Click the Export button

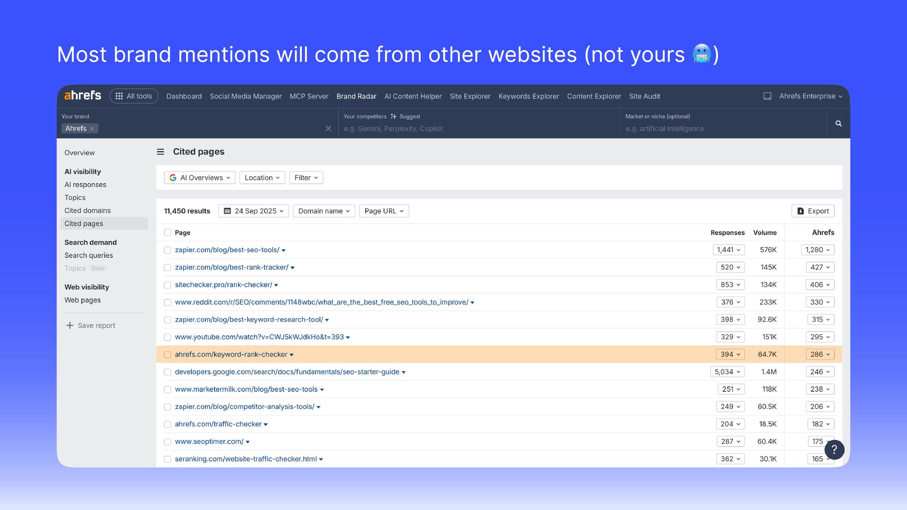tap(813, 211)
